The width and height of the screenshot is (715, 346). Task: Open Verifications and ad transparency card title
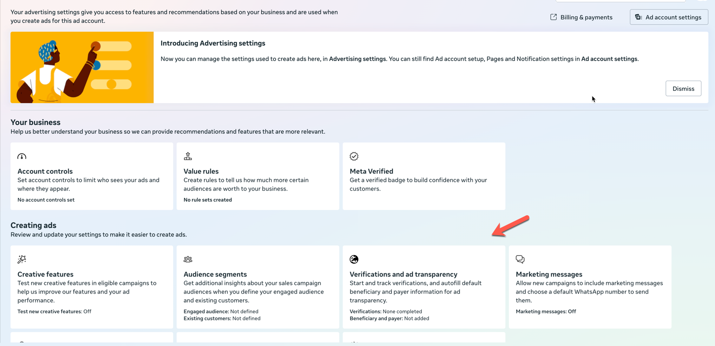tap(403, 275)
